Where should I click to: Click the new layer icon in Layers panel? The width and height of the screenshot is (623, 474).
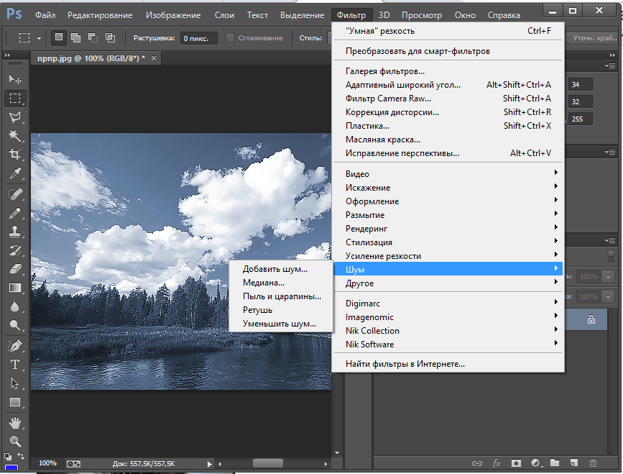point(573,463)
